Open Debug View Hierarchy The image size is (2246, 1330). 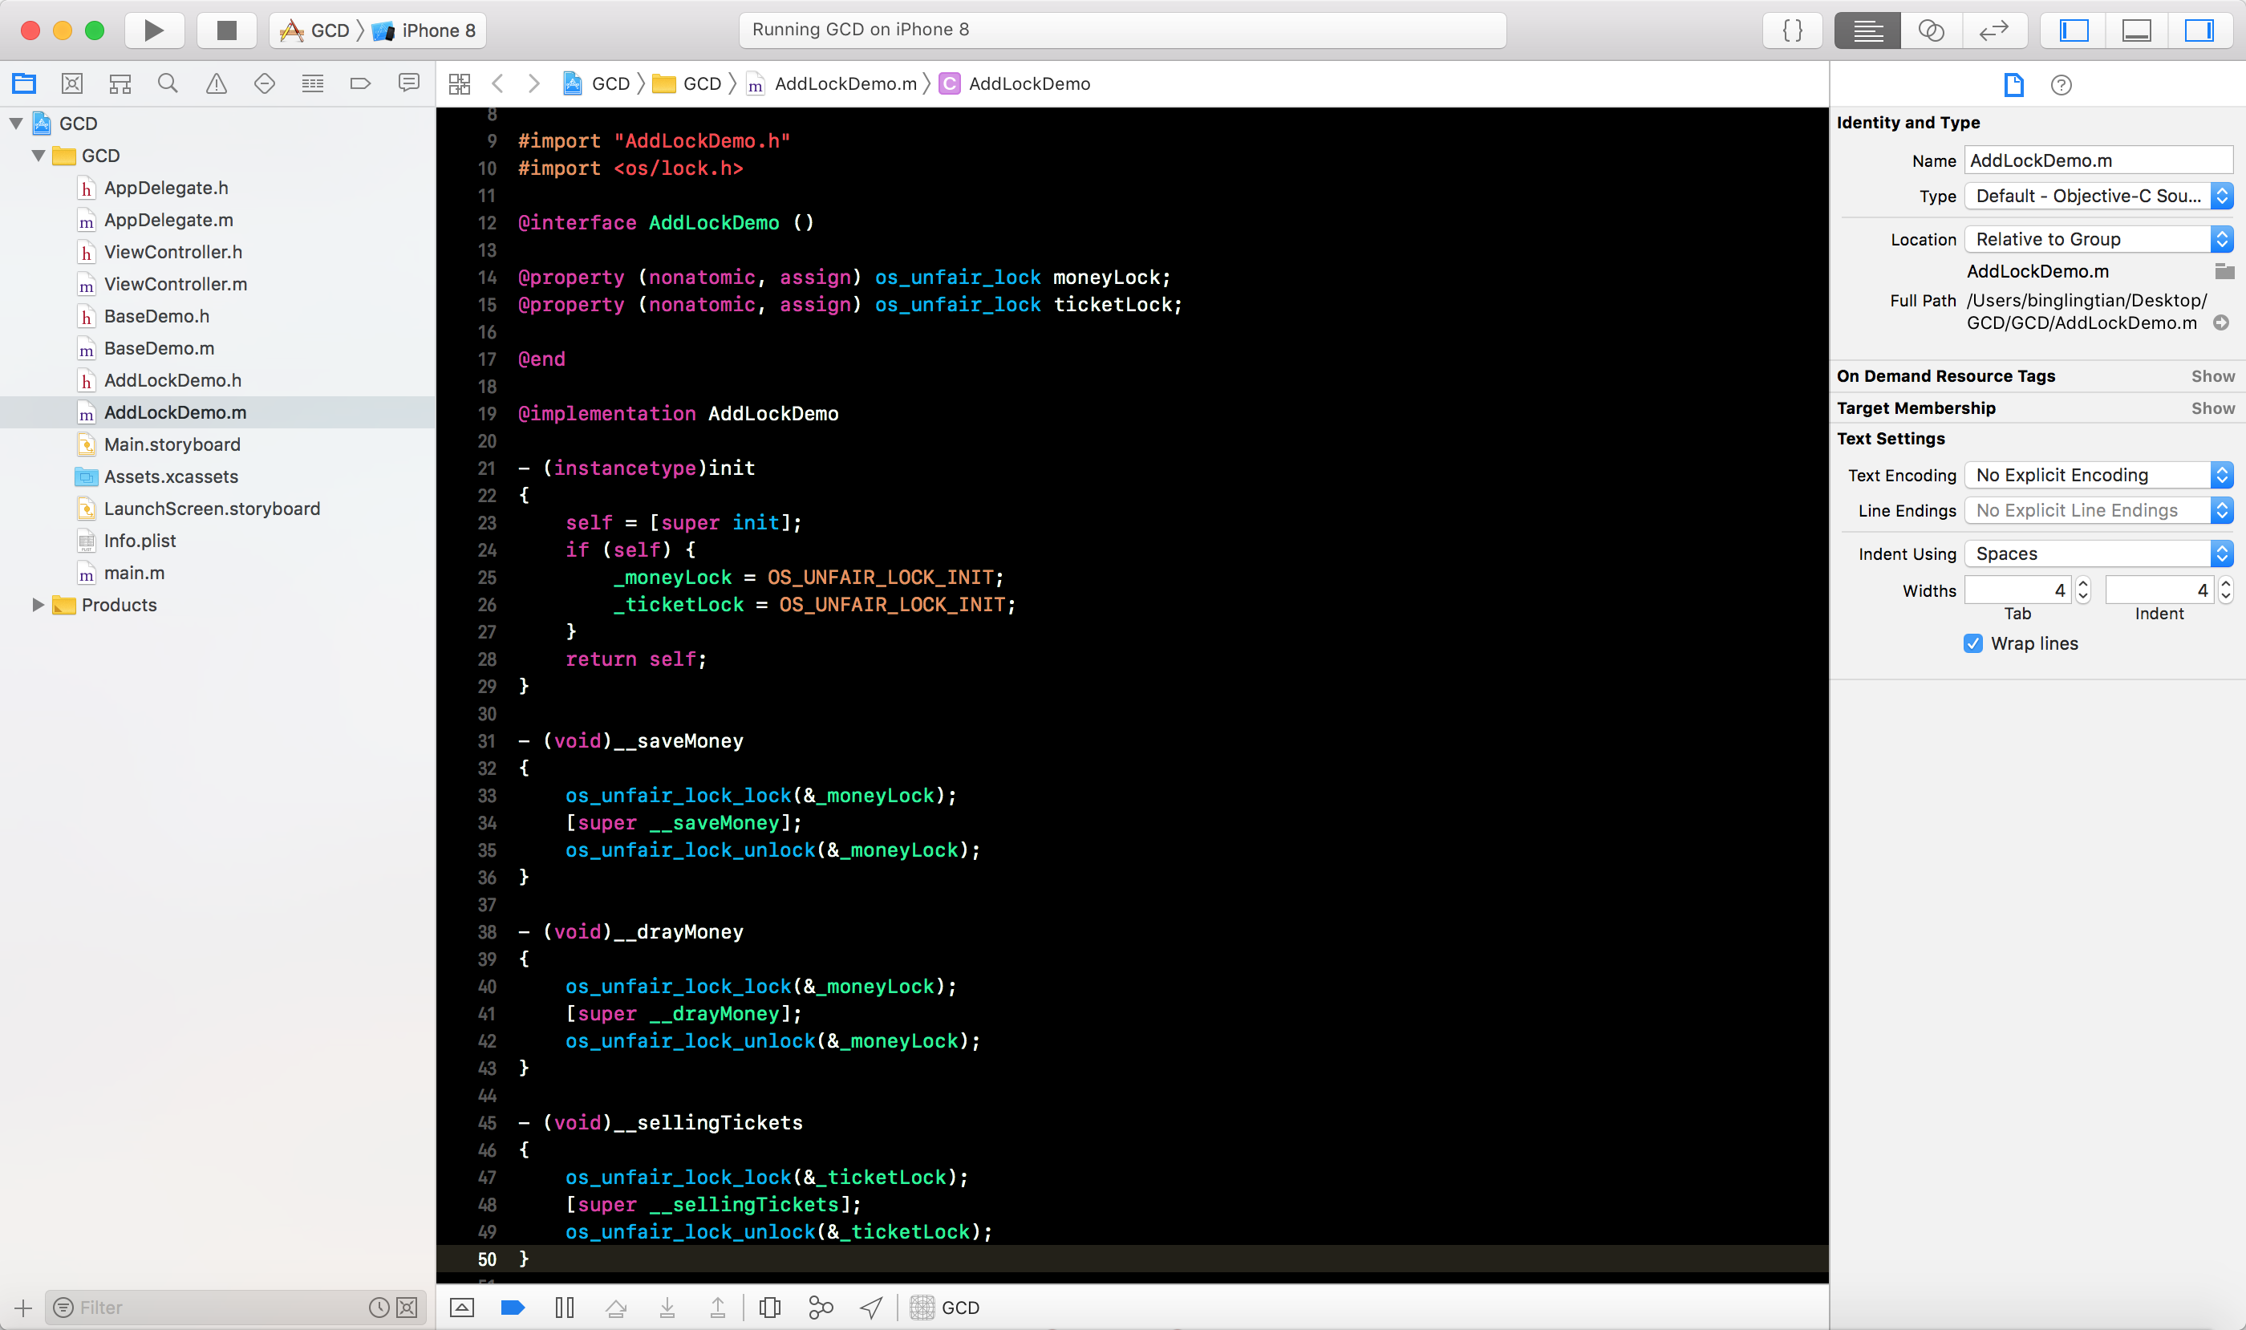click(x=769, y=1308)
